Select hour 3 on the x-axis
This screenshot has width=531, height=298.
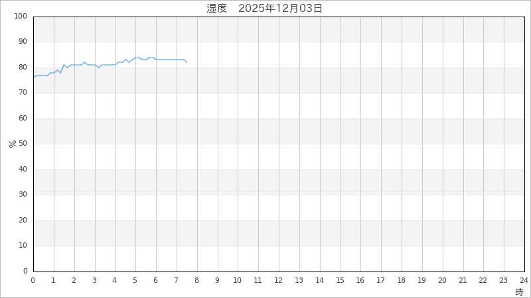[x=94, y=280]
